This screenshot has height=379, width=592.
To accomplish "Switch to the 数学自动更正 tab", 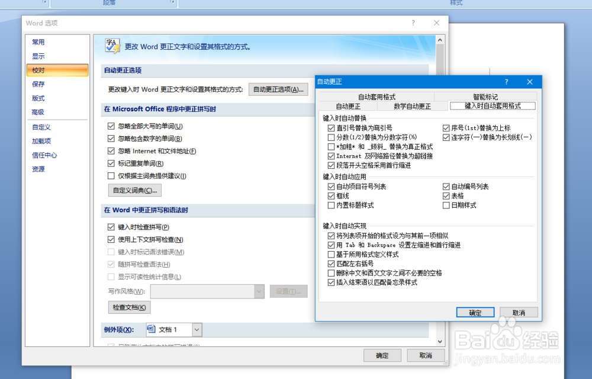I will point(412,107).
